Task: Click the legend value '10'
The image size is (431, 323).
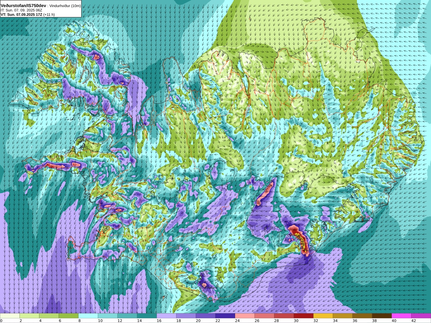Action: coord(100,321)
